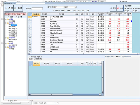Click calendar icon beside 2017-05-06 date field
Screen dimensions: 140x105
[89, 1]
